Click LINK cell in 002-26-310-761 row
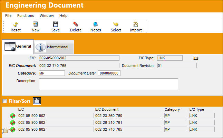223x138 pixels. click(x=202, y=122)
